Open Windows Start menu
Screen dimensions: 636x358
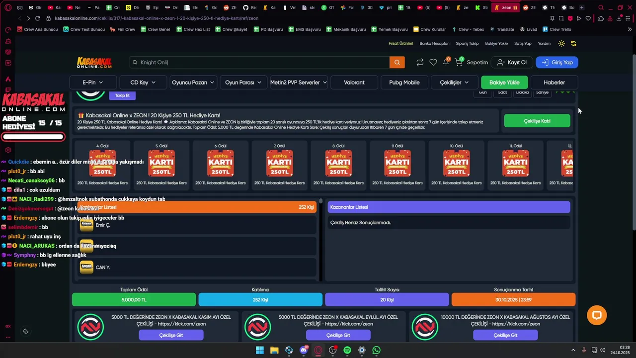coord(260,350)
